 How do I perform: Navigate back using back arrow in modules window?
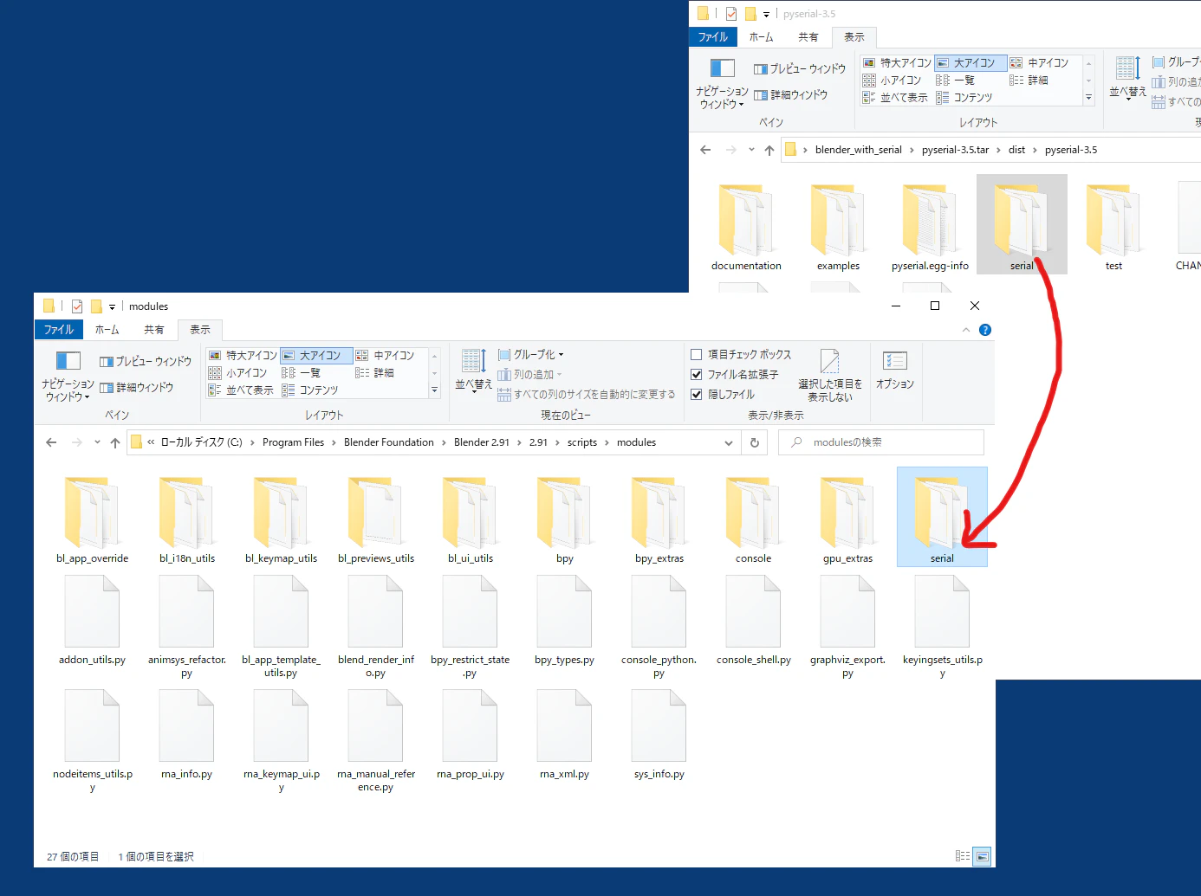coord(50,442)
